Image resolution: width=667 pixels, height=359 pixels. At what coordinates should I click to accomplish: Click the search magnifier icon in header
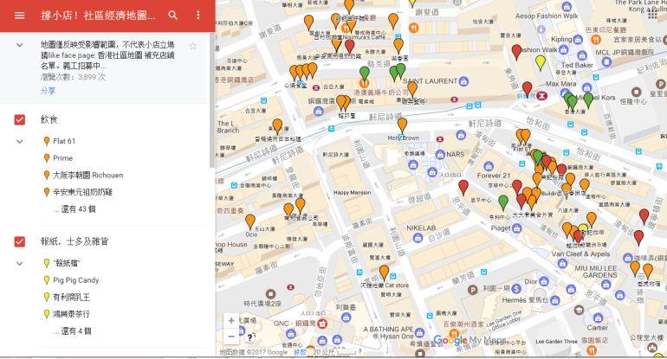click(172, 16)
